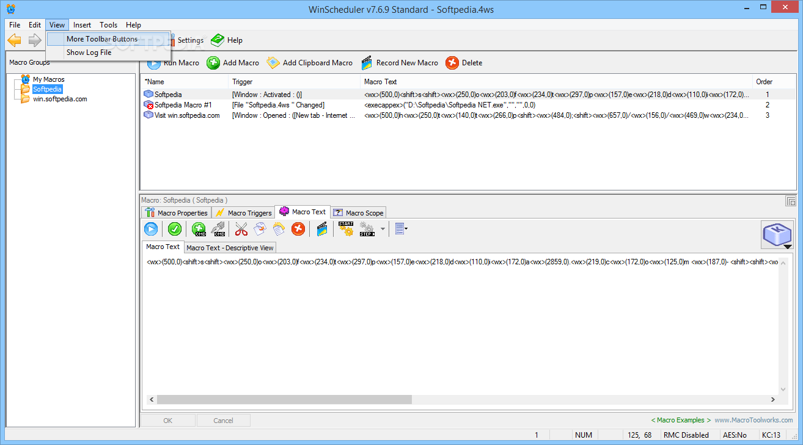The height and width of the screenshot is (445, 803).
Task: Switch to the Macro Properties tab
Action: 177,212
